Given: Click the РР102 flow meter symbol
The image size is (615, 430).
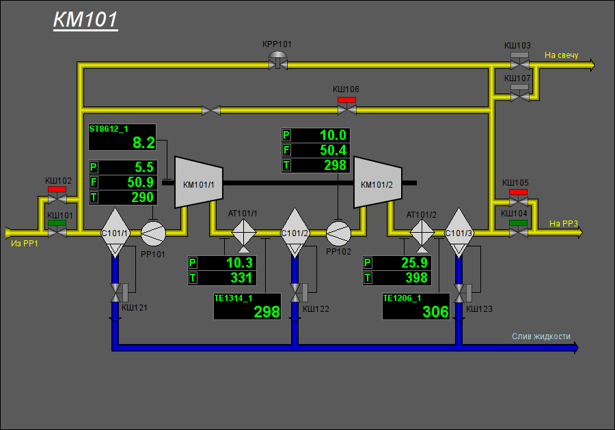Looking at the screenshot, I should pyautogui.click(x=338, y=233).
